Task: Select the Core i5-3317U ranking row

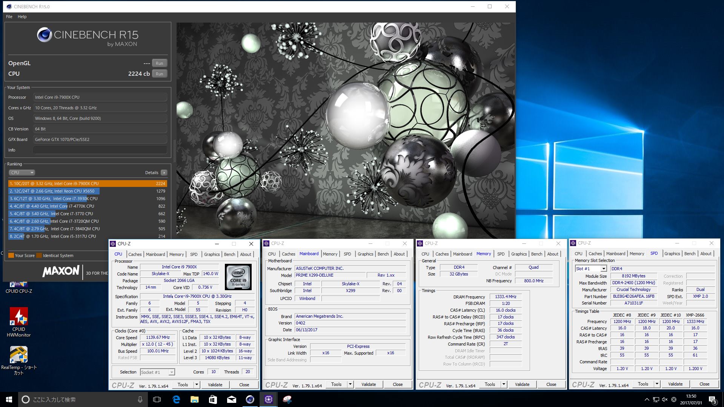Action: coord(88,236)
